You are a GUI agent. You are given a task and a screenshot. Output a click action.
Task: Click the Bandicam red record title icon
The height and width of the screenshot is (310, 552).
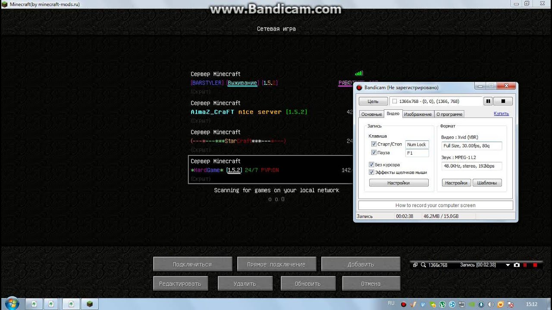click(x=359, y=87)
